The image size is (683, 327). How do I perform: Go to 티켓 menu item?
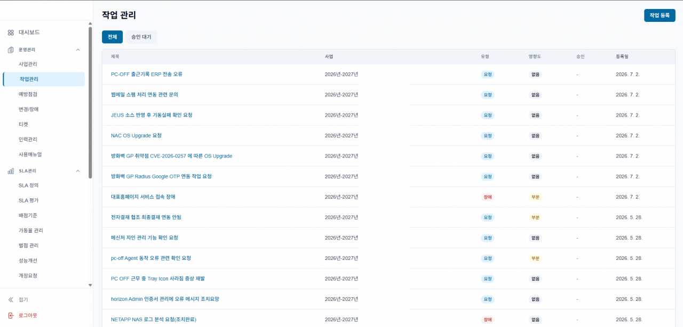23,124
